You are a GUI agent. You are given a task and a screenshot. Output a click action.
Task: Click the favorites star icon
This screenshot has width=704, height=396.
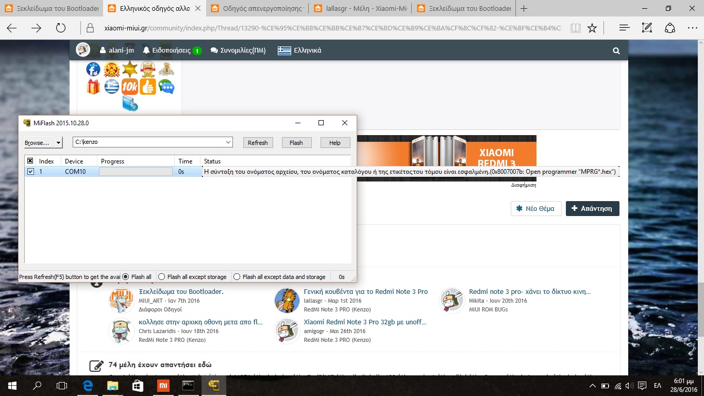tap(592, 28)
